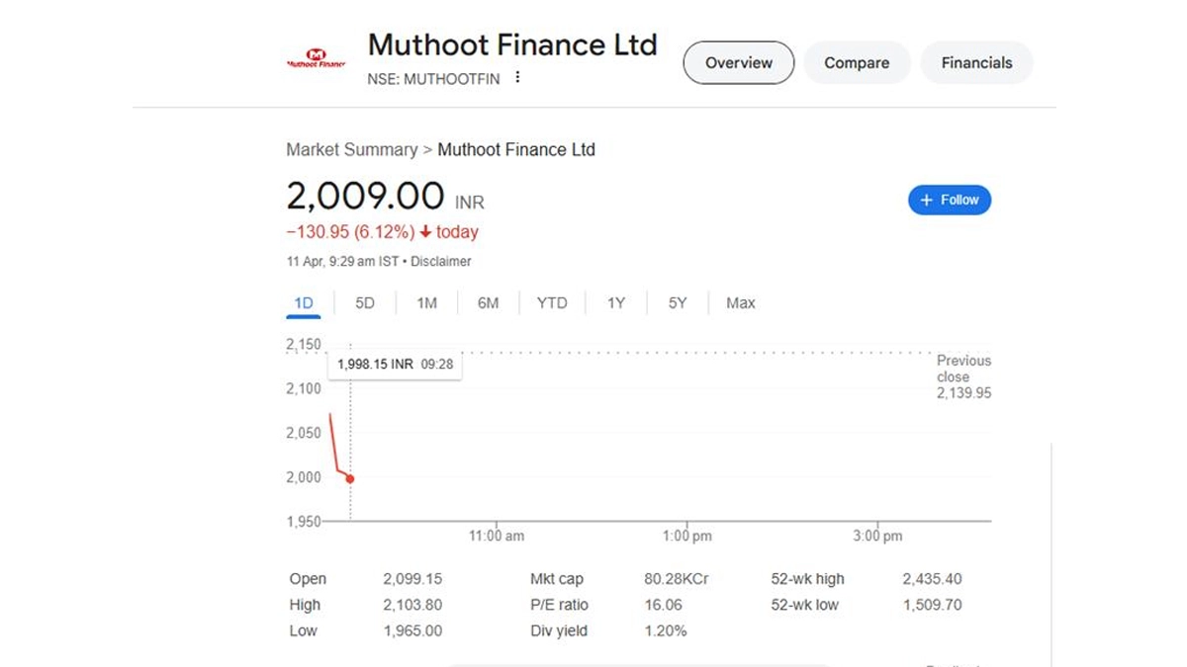Switch to the Compare tab

click(x=856, y=63)
